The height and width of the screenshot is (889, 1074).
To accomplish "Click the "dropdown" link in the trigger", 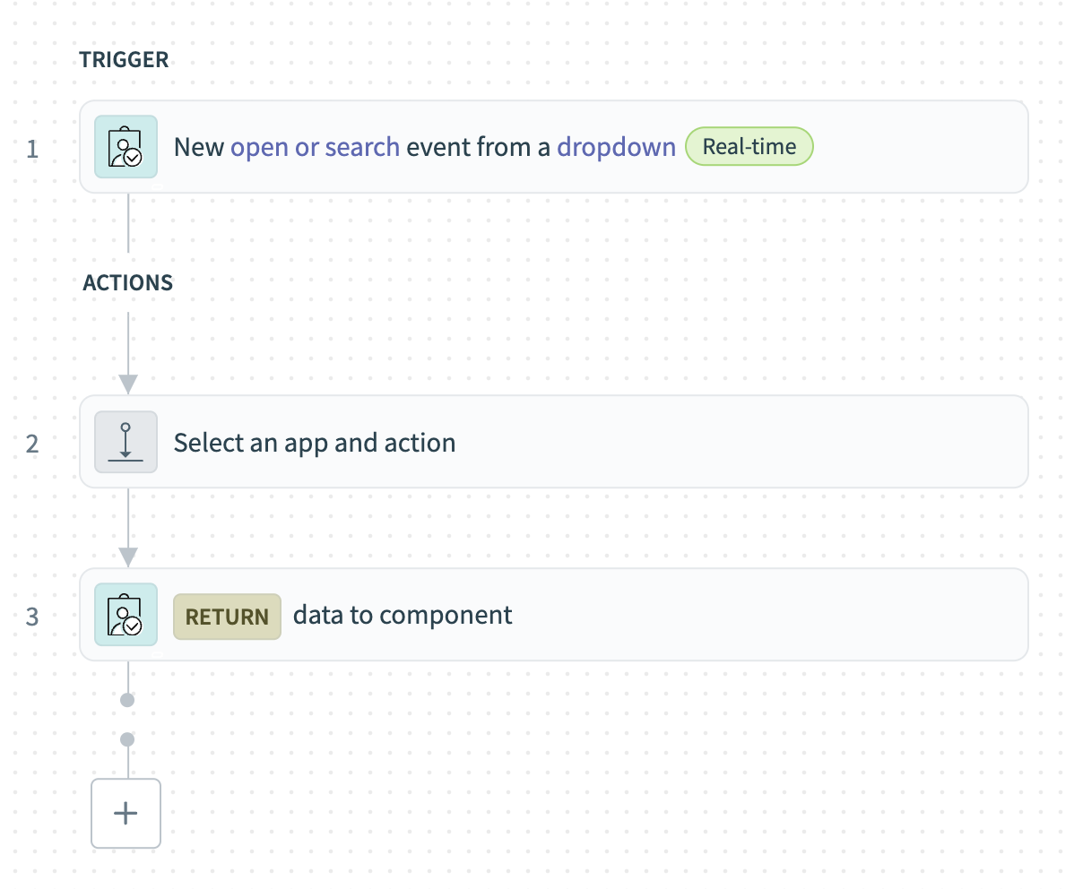I will point(616,147).
